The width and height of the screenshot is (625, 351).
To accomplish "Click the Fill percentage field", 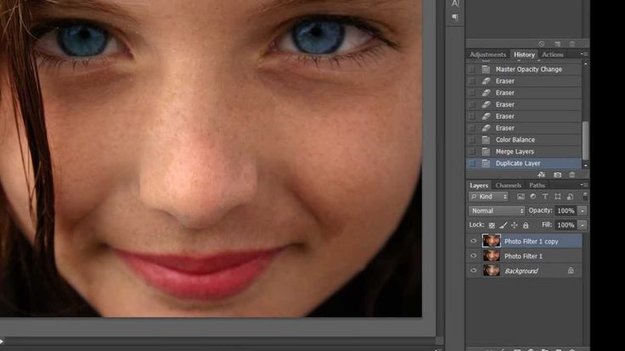I will [x=566, y=226].
